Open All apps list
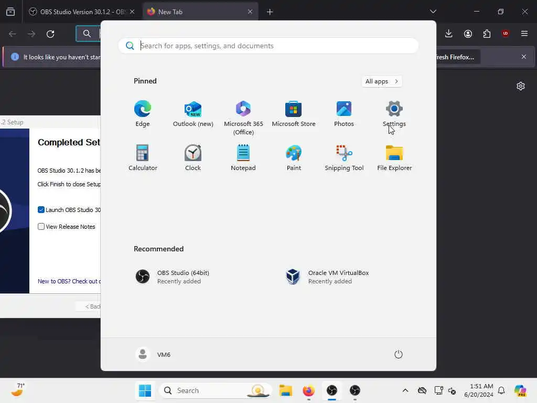Screen dimensions: 537x403 (382, 81)
